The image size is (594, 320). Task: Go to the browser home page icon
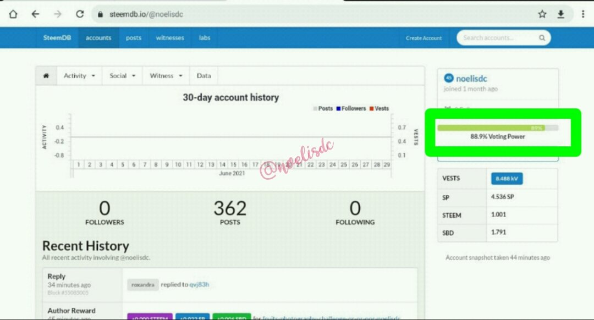(13, 14)
